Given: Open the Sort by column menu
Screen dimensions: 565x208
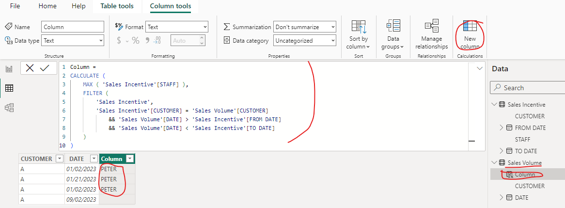Looking at the screenshot, I should [359, 34].
